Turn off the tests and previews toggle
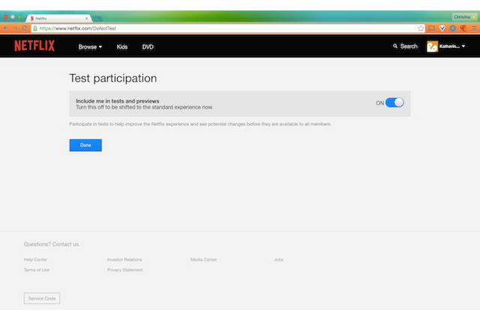Image resolution: width=480 pixels, height=319 pixels. [x=394, y=103]
